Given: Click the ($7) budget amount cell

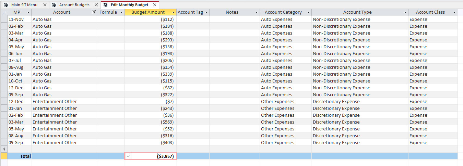Looking at the screenshot, I should click(x=151, y=101).
